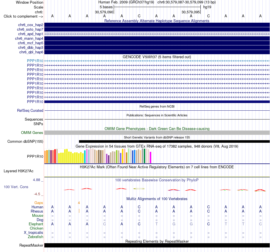Select the black Common dbSNP variant bar
270x252 pixels.
[x=174, y=142]
